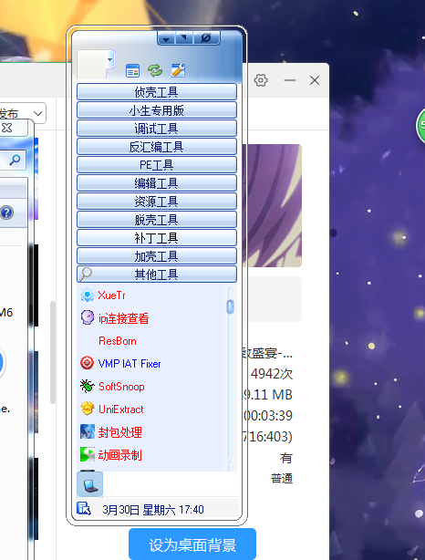Click the green circle desktop widget

click(x=420, y=125)
